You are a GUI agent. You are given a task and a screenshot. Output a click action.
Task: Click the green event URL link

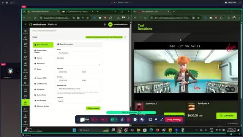104,37
